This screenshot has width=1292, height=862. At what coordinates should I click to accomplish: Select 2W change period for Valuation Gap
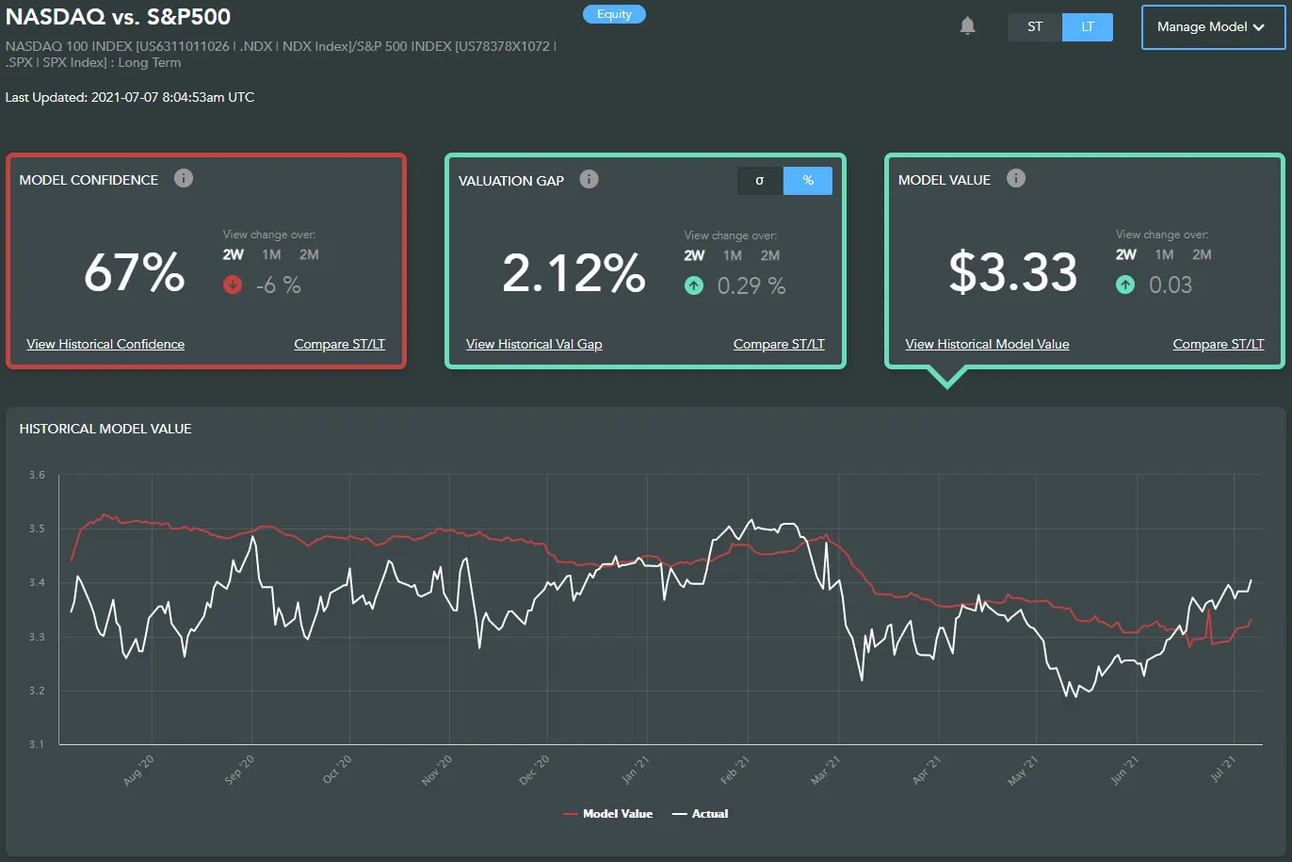[695, 255]
